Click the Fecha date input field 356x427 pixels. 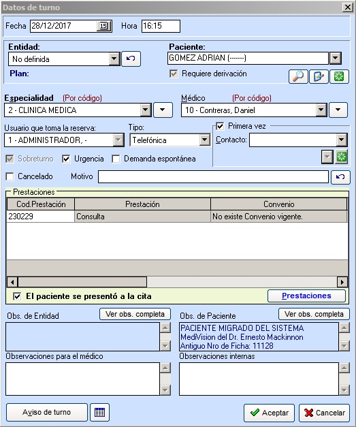(x=63, y=26)
